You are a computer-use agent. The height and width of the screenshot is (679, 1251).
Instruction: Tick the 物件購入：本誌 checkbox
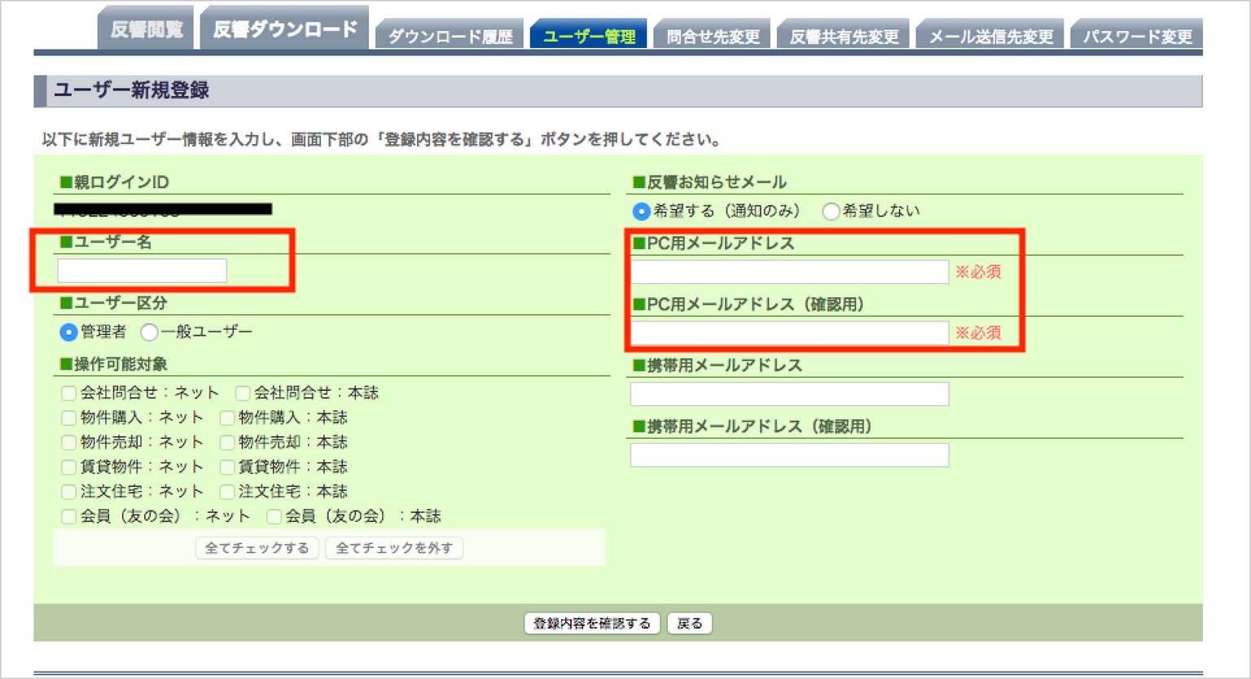pyautogui.click(x=227, y=418)
